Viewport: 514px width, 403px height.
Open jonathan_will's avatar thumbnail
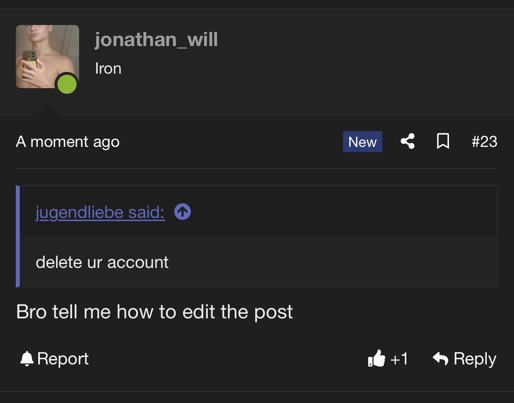tap(47, 57)
